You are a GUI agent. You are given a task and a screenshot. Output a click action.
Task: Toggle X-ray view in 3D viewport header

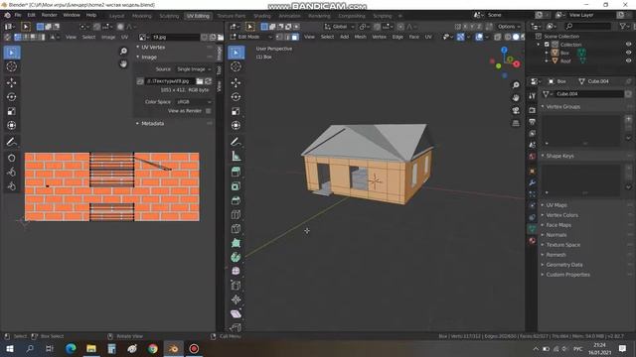(498, 37)
